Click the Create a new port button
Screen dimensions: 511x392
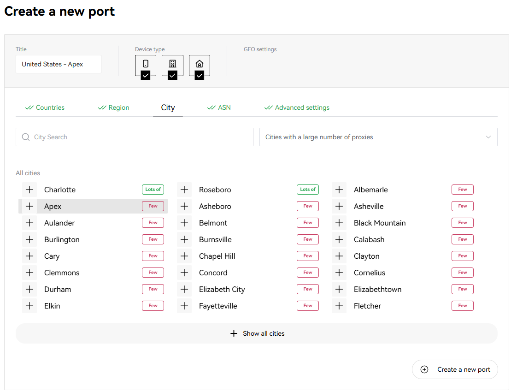point(455,369)
